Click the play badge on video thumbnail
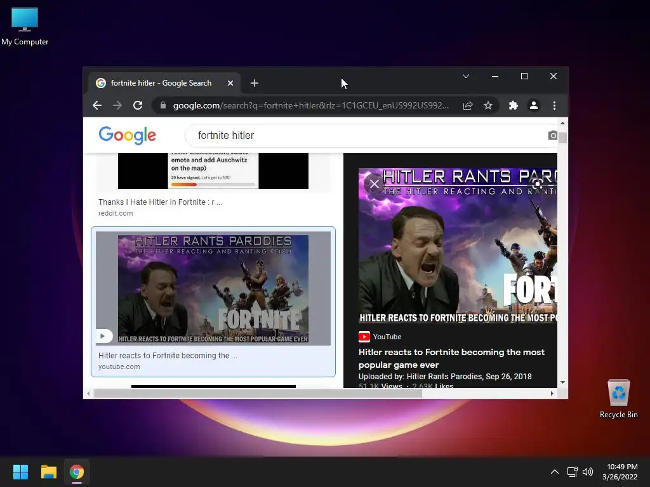The height and width of the screenshot is (487, 650). 103,336
